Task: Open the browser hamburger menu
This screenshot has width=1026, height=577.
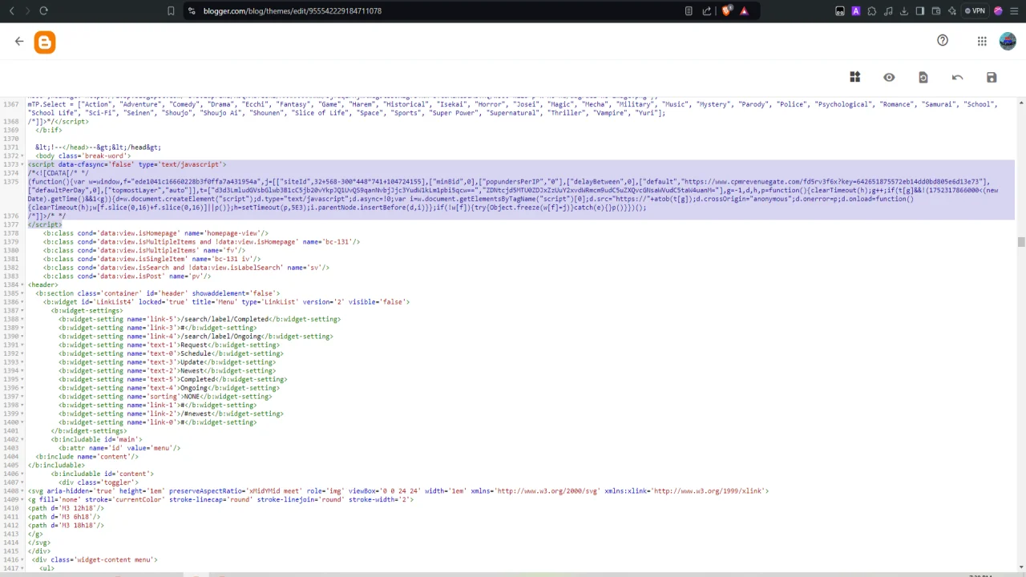Action: click(x=1014, y=10)
